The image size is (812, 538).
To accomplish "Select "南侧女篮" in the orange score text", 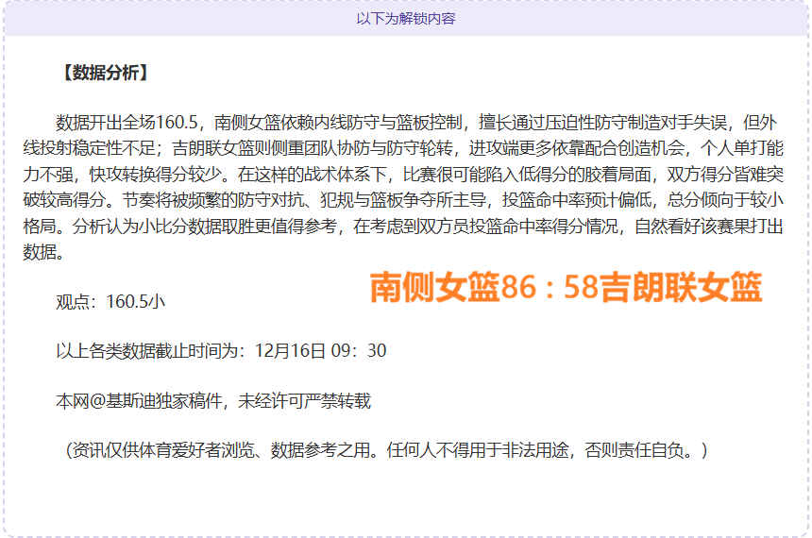I will coord(433,289).
